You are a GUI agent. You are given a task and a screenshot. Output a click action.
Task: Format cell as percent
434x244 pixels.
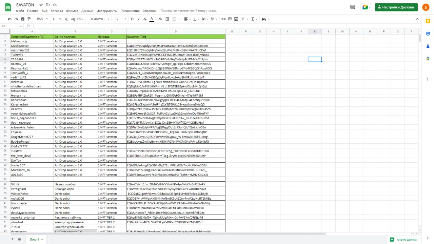point(60,19)
